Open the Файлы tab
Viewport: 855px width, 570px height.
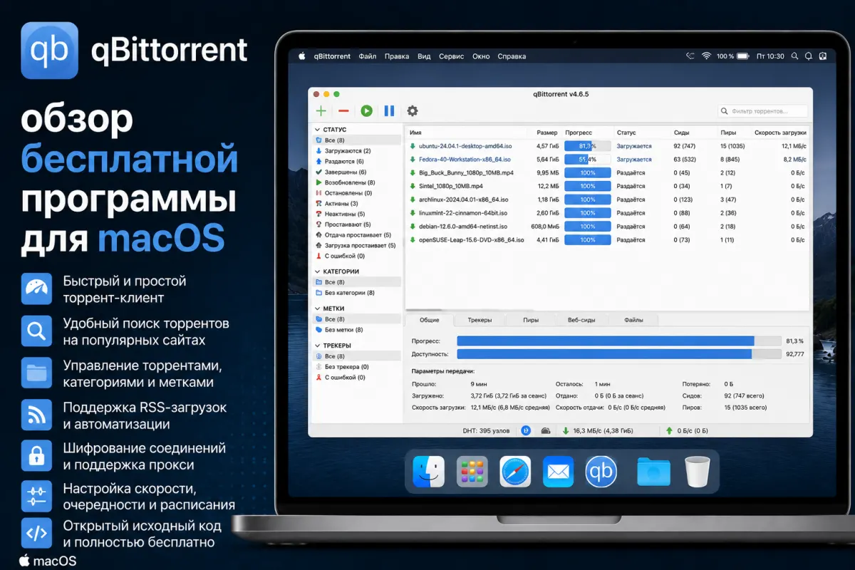point(633,320)
